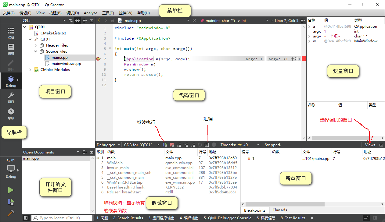This screenshot has width=385, height=222.
Task: Stop the debugger with red stop icon
Action: pyautogui.click(x=172, y=145)
